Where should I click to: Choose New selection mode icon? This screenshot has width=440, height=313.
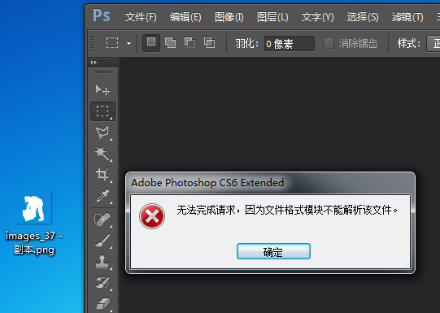point(151,43)
